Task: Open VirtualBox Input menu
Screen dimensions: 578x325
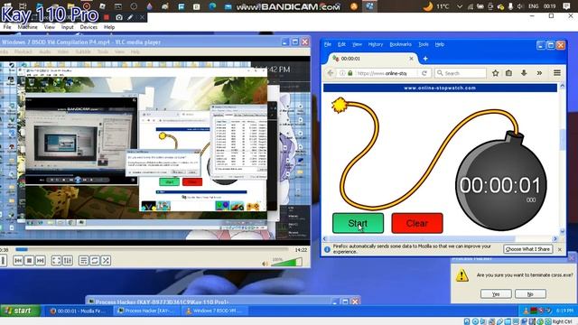Action: (67, 27)
